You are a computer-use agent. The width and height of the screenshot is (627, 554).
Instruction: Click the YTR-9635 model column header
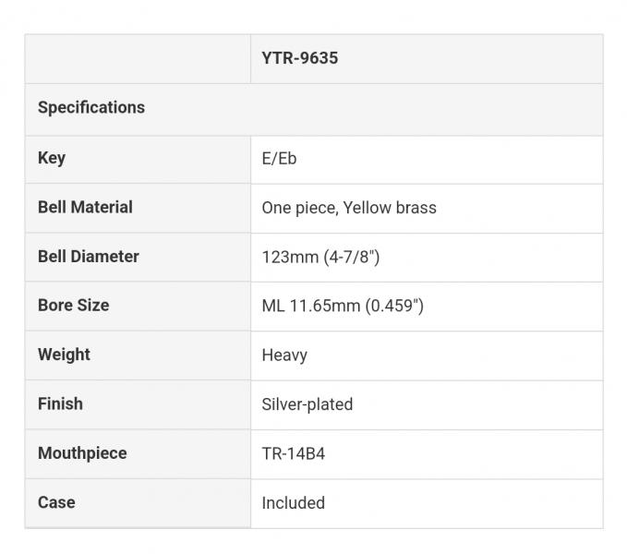coord(300,58)
